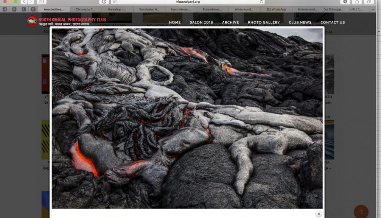Viewport: 381px width, 218px height.
Task: Switch to the Awarded Ima... tab
Action: click(x=54, y=10)
